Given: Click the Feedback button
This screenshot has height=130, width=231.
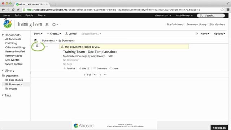Looking at the screenshot, I should pyautogui.click(x=219, y=127).
